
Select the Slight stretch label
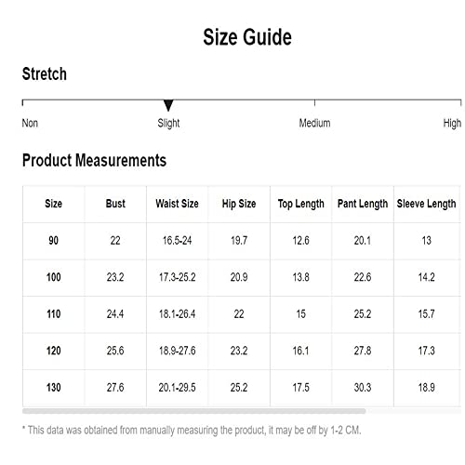(x=168, y=124)
